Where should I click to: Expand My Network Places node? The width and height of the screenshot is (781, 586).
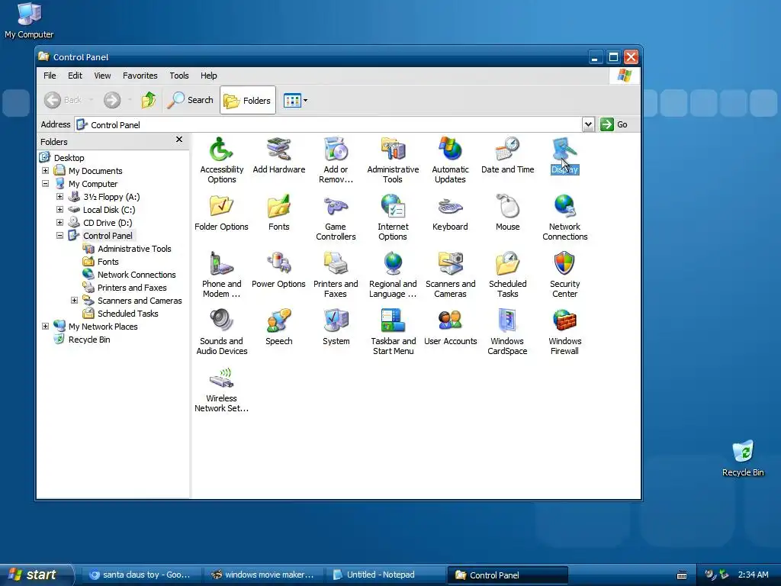[45, 326]
